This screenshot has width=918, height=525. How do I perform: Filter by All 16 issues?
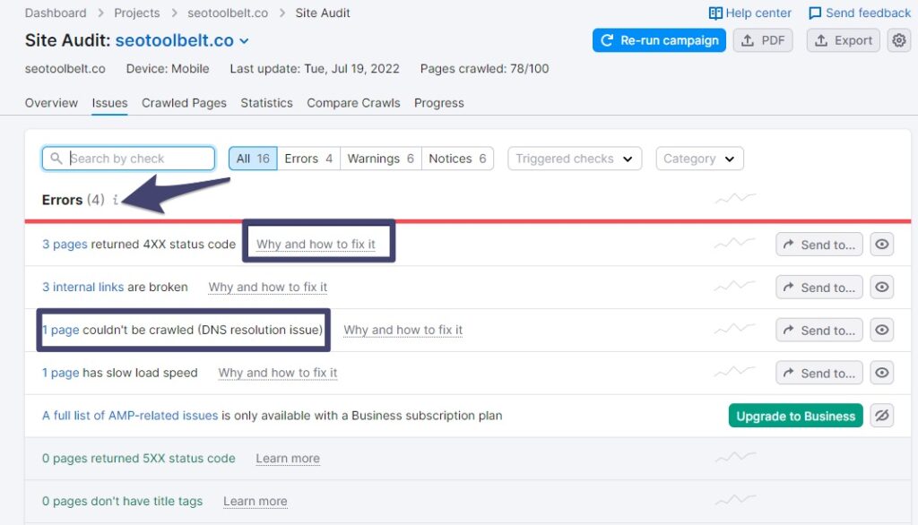[253, 159]
